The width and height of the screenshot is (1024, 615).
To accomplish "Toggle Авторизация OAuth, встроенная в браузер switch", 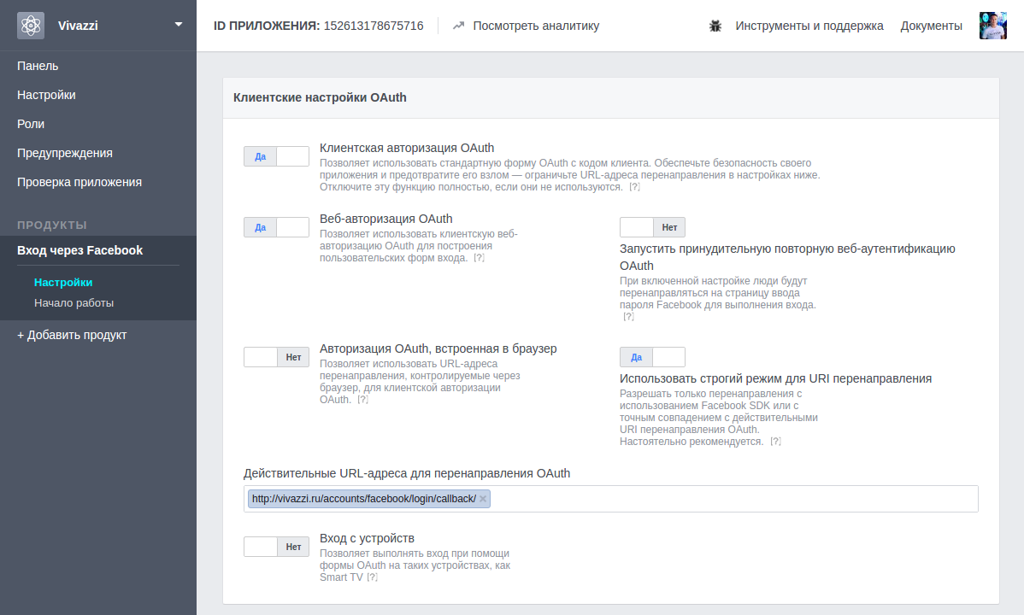I will click(276, 357).
